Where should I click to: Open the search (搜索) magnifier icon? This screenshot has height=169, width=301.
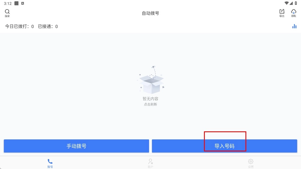click(x=7, y=12)
